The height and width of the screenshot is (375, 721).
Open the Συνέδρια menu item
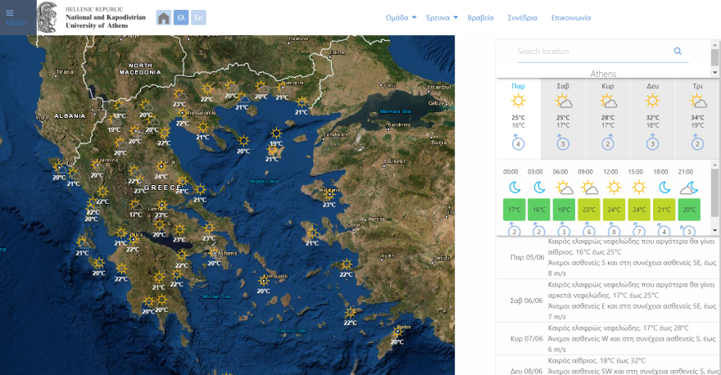click(522, 17)
